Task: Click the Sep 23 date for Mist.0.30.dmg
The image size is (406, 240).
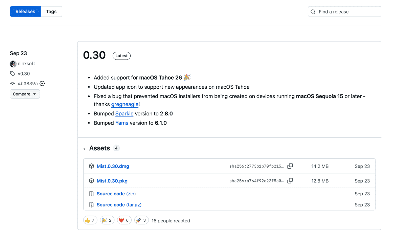Action: pos(362,166)
